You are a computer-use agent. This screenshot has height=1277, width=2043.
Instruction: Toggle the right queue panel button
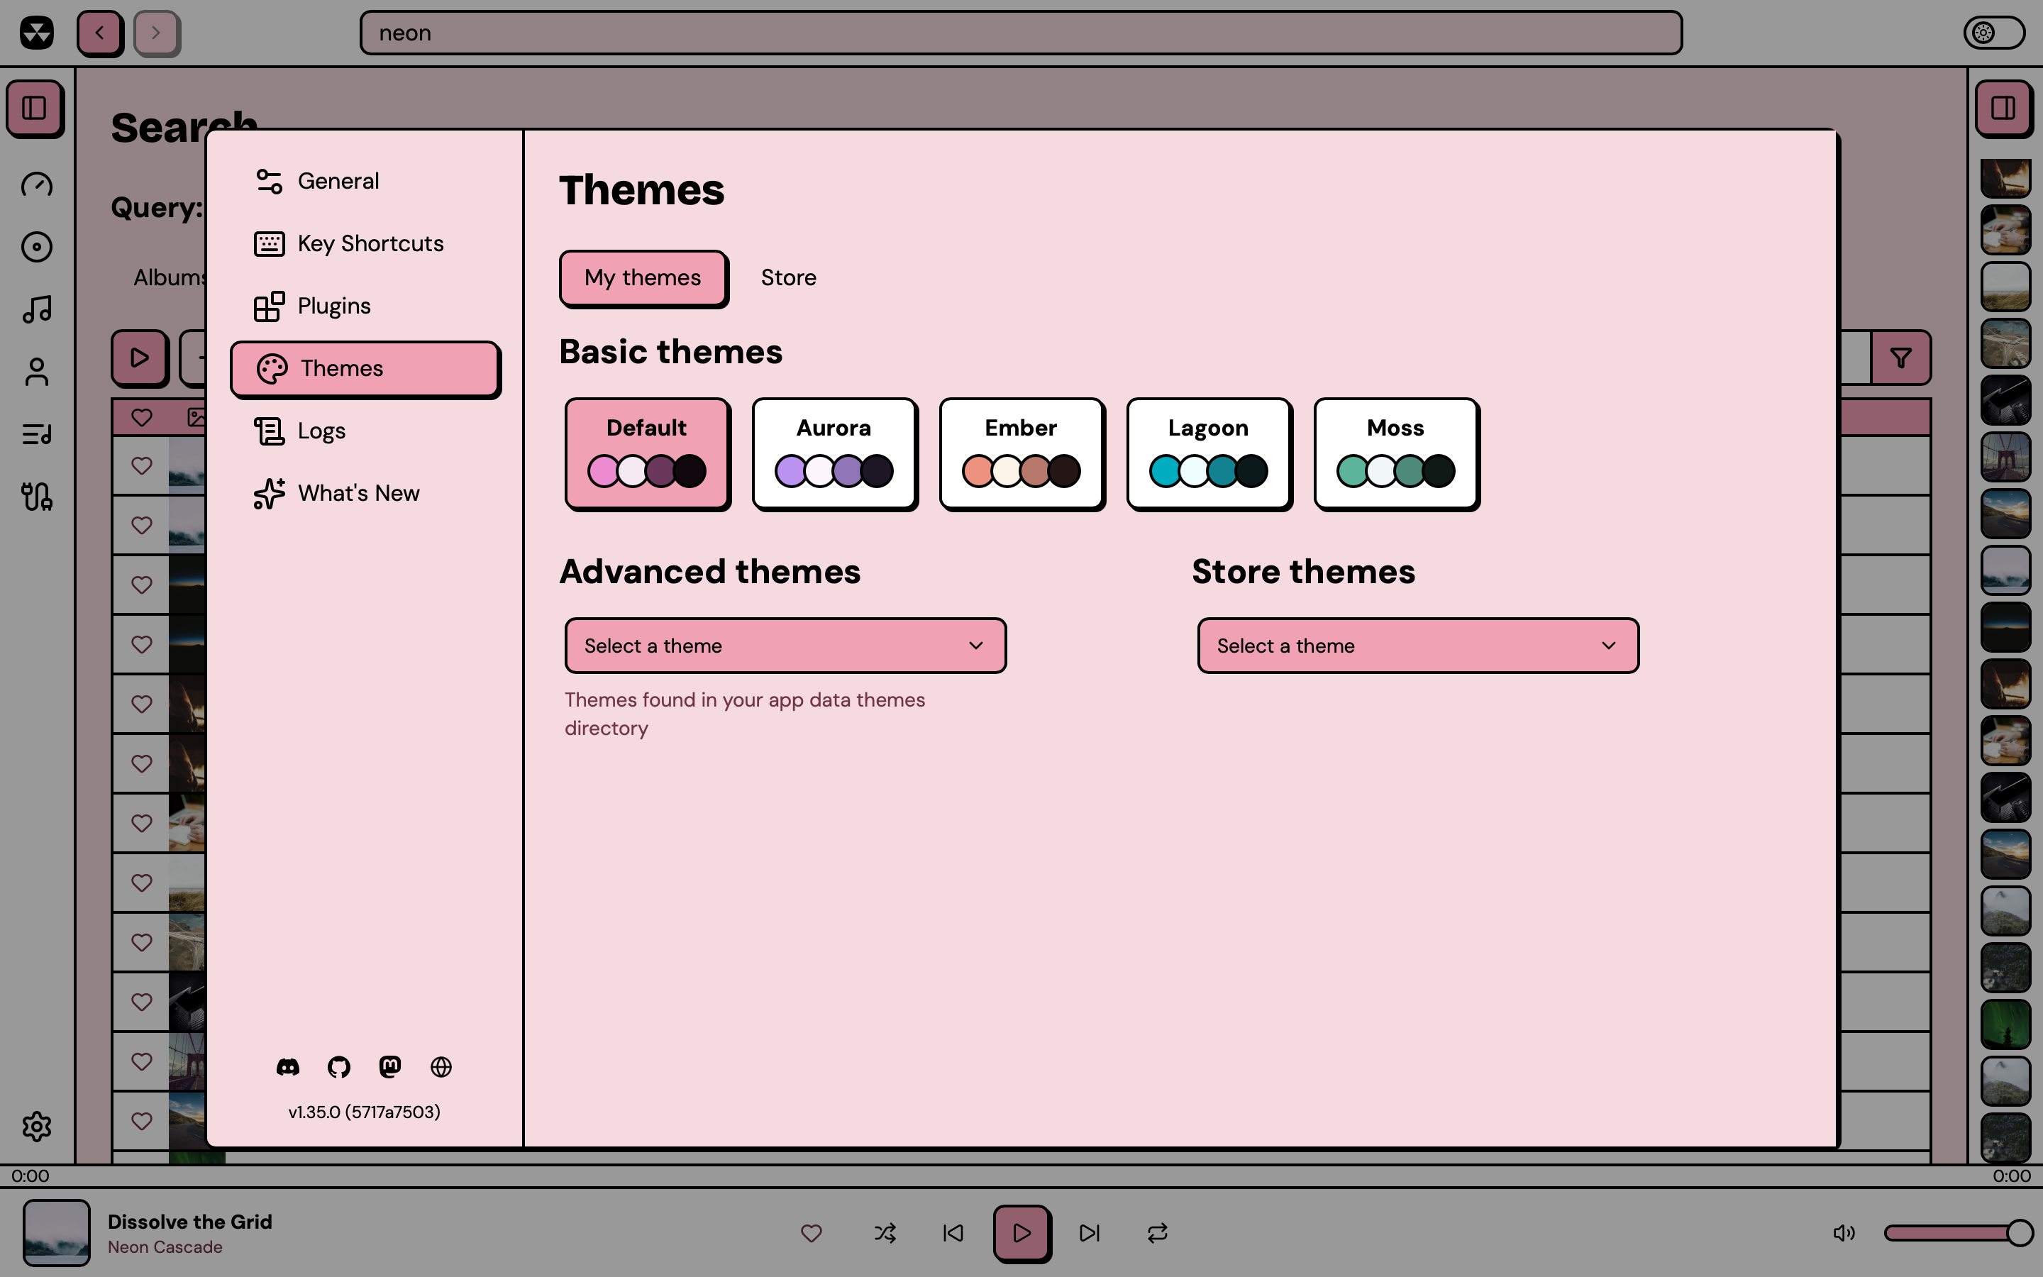coord(2003,108)
